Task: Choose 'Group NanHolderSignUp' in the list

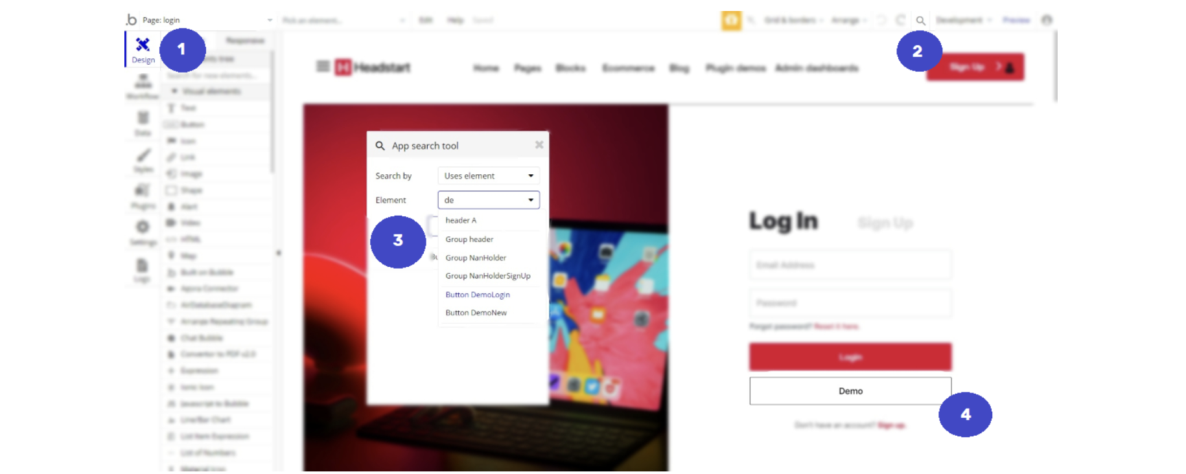Action: pyautogui.click(x=488, y=276)
